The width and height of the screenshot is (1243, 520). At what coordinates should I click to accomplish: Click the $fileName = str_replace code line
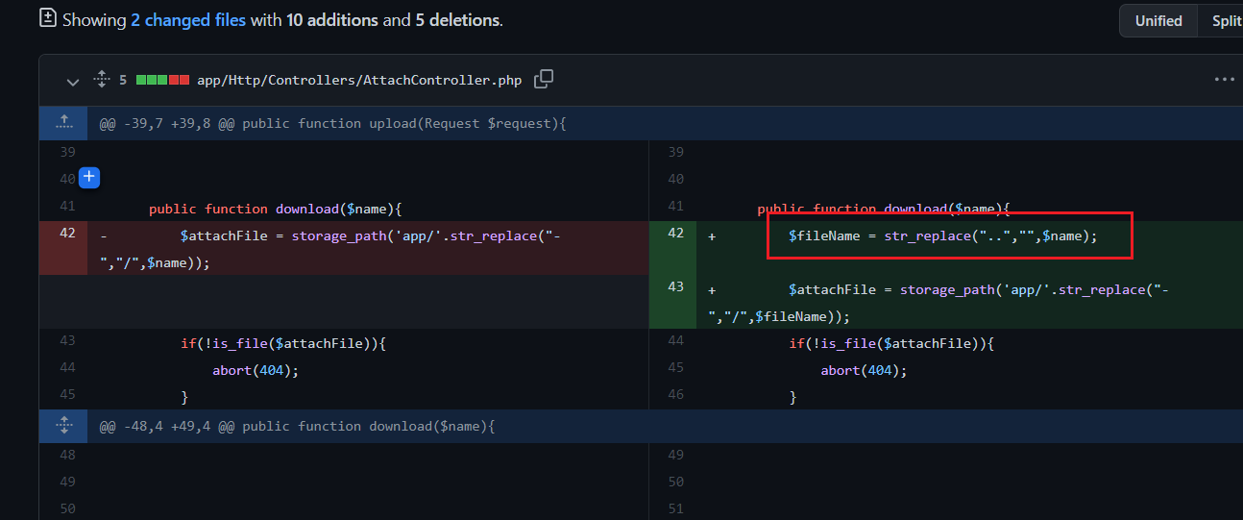pyautogui.click(x=942, y=235)
